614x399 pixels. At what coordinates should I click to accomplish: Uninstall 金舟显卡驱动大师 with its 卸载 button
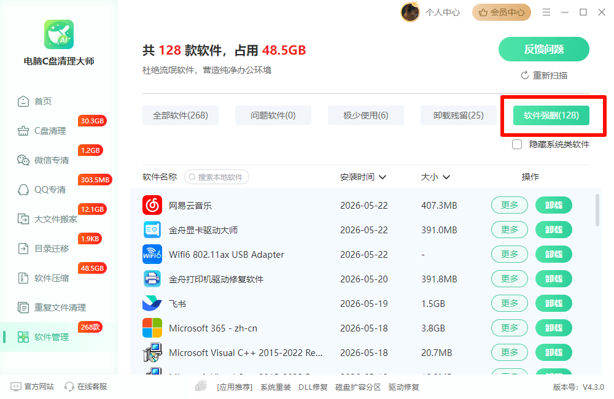(x=554, y=230)
